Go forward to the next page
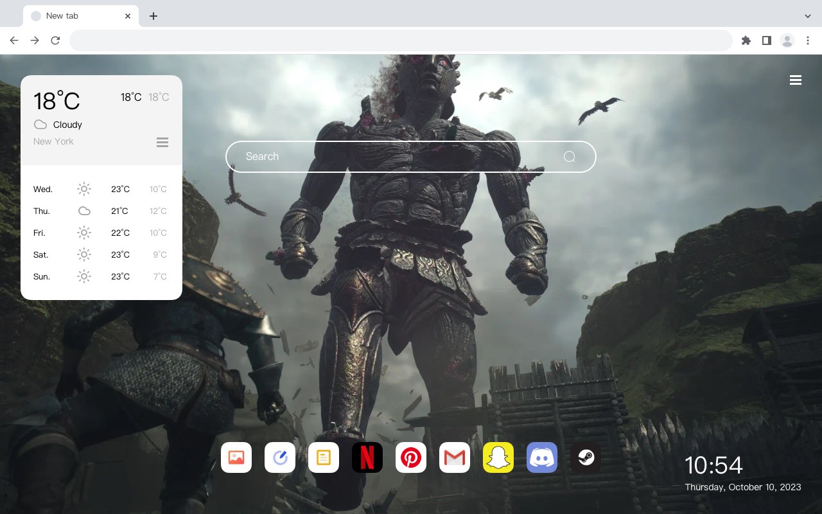Image resolution: width=822 pixels, height=514 pixels. pyautogui.click(x=35, y=40)
